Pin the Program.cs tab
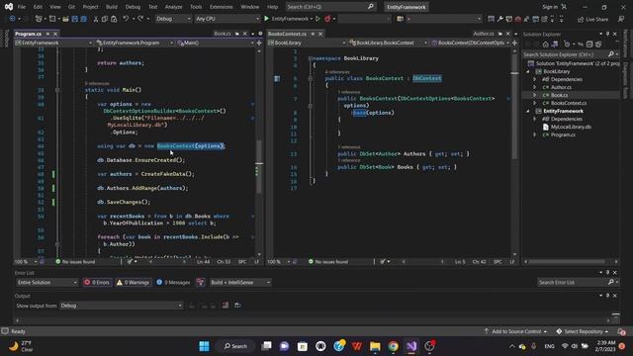 pos(47,34)
